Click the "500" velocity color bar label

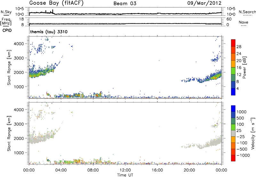point(240,118)
